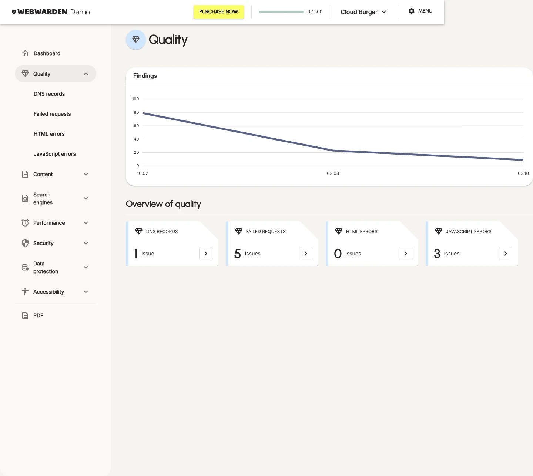Click the Security shield icon
The height and width of the screenshot is (476, 533).
(x=25, y=243)
